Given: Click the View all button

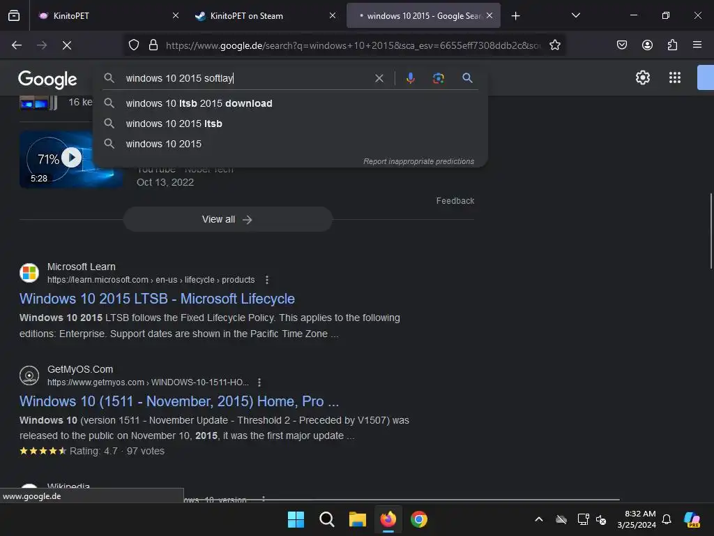Looking at the screenshot, I should (x=228, y=220).
